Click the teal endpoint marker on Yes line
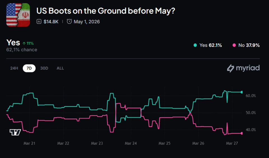Screen dimensions: 269x158 coord(242,92)
